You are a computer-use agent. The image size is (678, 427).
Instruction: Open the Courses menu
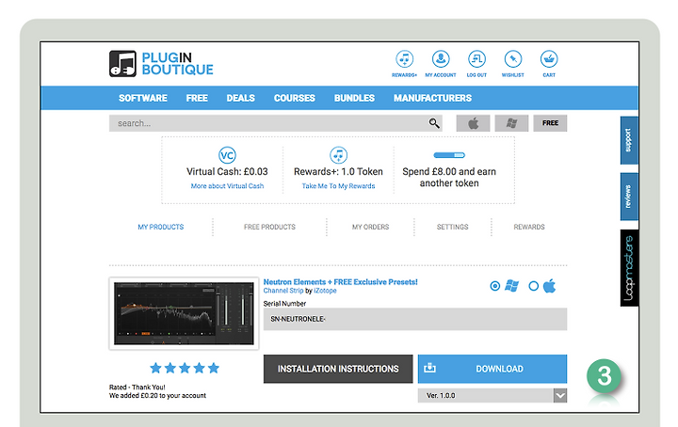click(x=295, y=98)
